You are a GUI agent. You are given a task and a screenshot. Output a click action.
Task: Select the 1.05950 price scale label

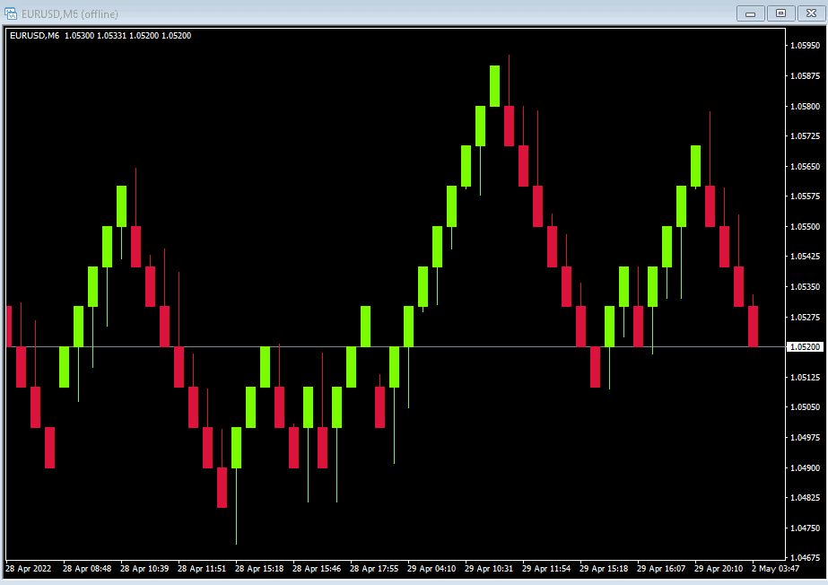[805, 46]
